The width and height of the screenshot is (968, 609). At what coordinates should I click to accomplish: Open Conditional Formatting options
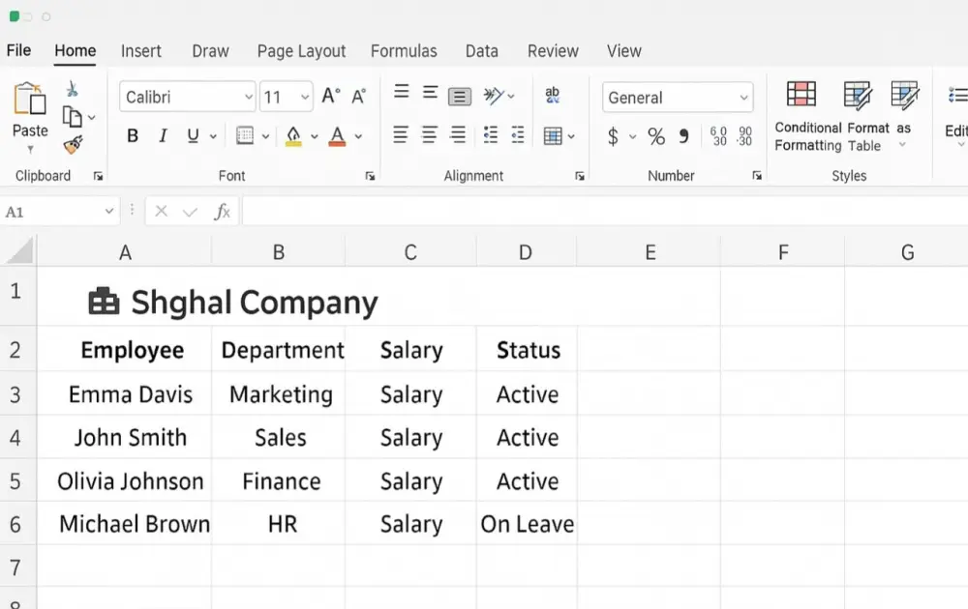(802, 114)
